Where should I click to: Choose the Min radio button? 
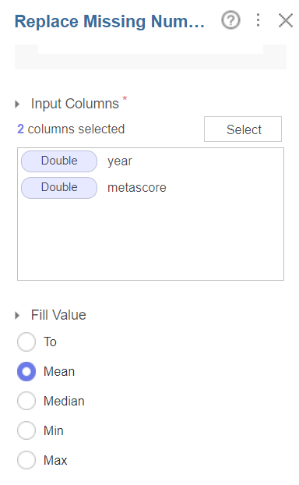click(x=26, y=430)
